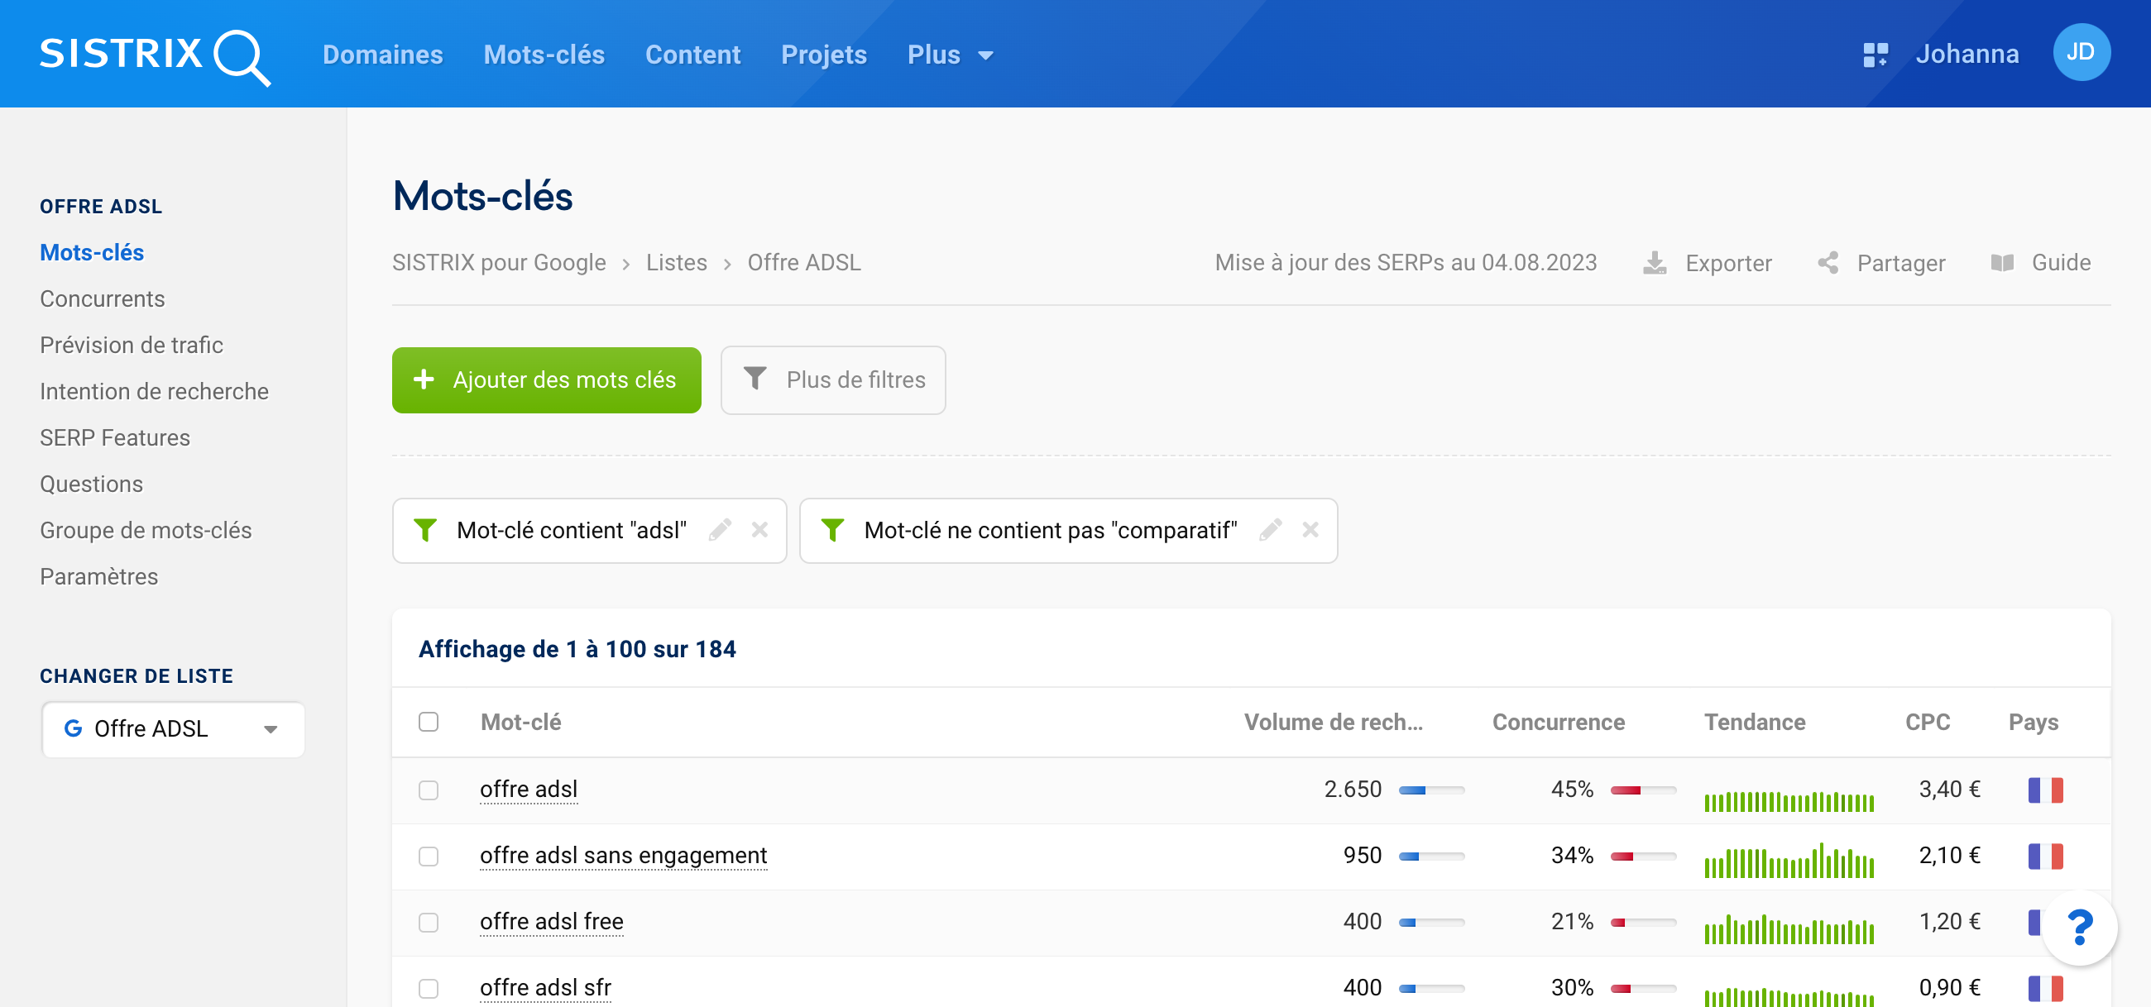Open the Mots-clés top navigation item

click(544, 55)
